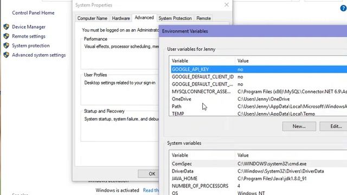Click the Device Manager shield icon
The height and width of the screenshot is (195, 347).
6,27
